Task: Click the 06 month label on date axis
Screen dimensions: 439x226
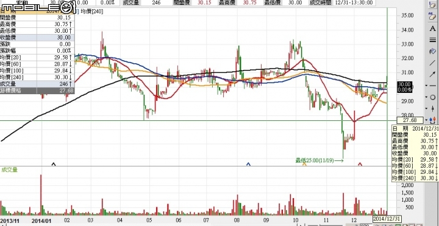Action: (x=178, y=220)
